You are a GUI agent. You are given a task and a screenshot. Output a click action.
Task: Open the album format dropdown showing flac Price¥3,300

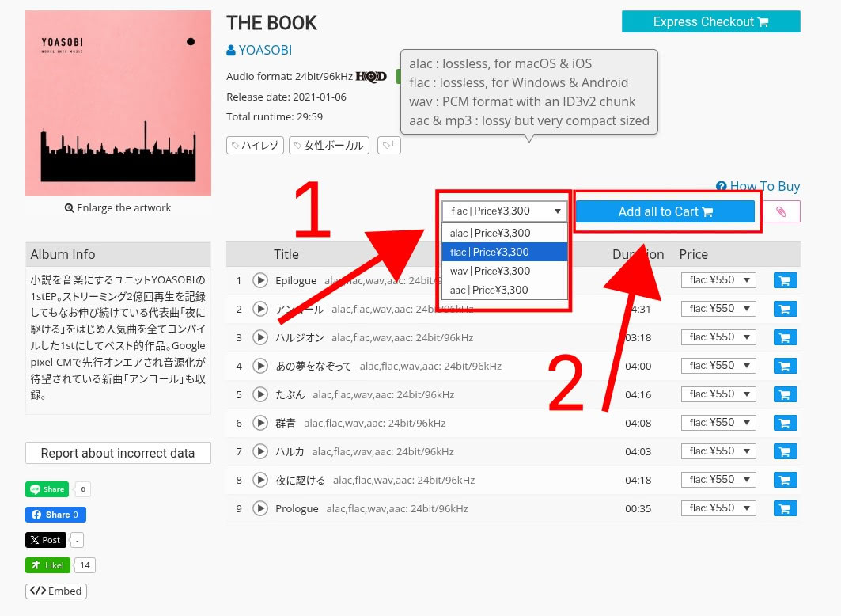[504, 211]
